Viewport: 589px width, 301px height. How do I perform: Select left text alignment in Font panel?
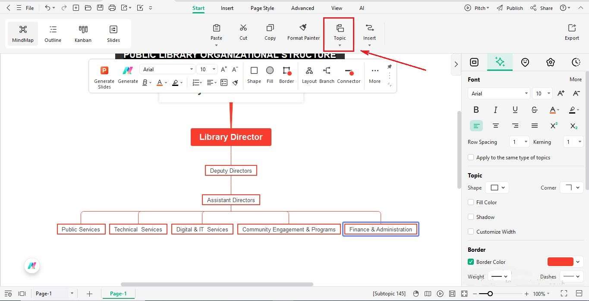[476, 126]
